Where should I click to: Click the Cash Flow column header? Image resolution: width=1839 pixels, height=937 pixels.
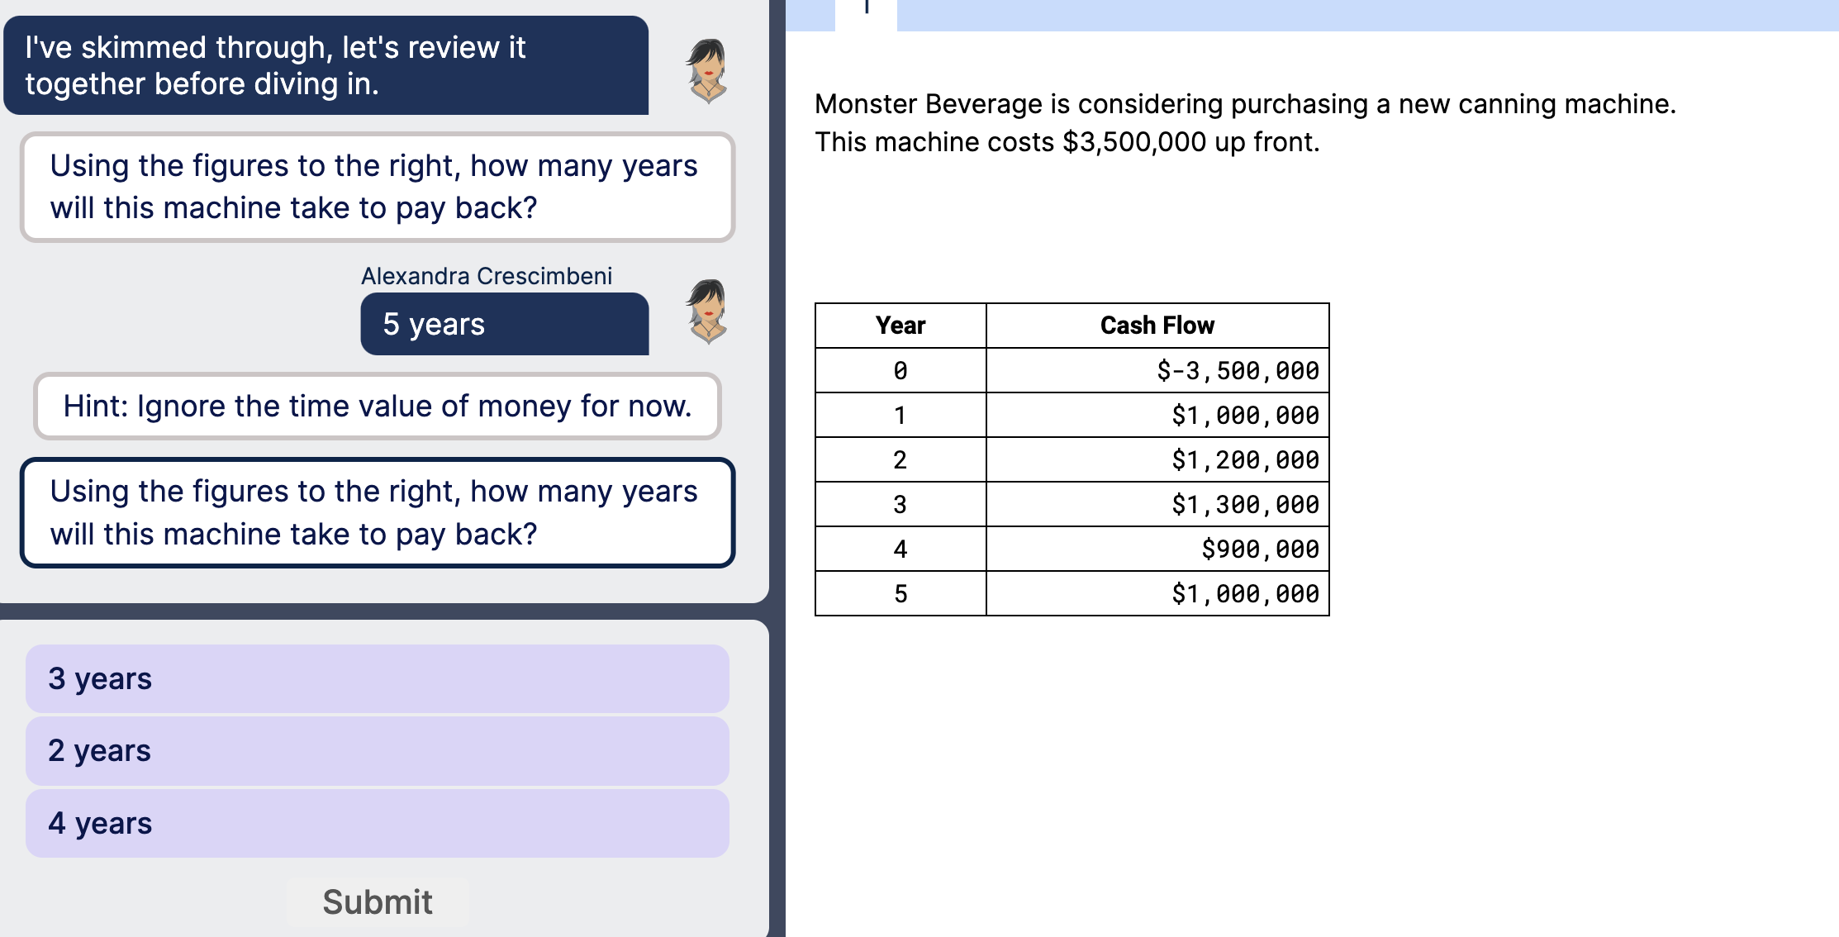tap(1157, 325)
